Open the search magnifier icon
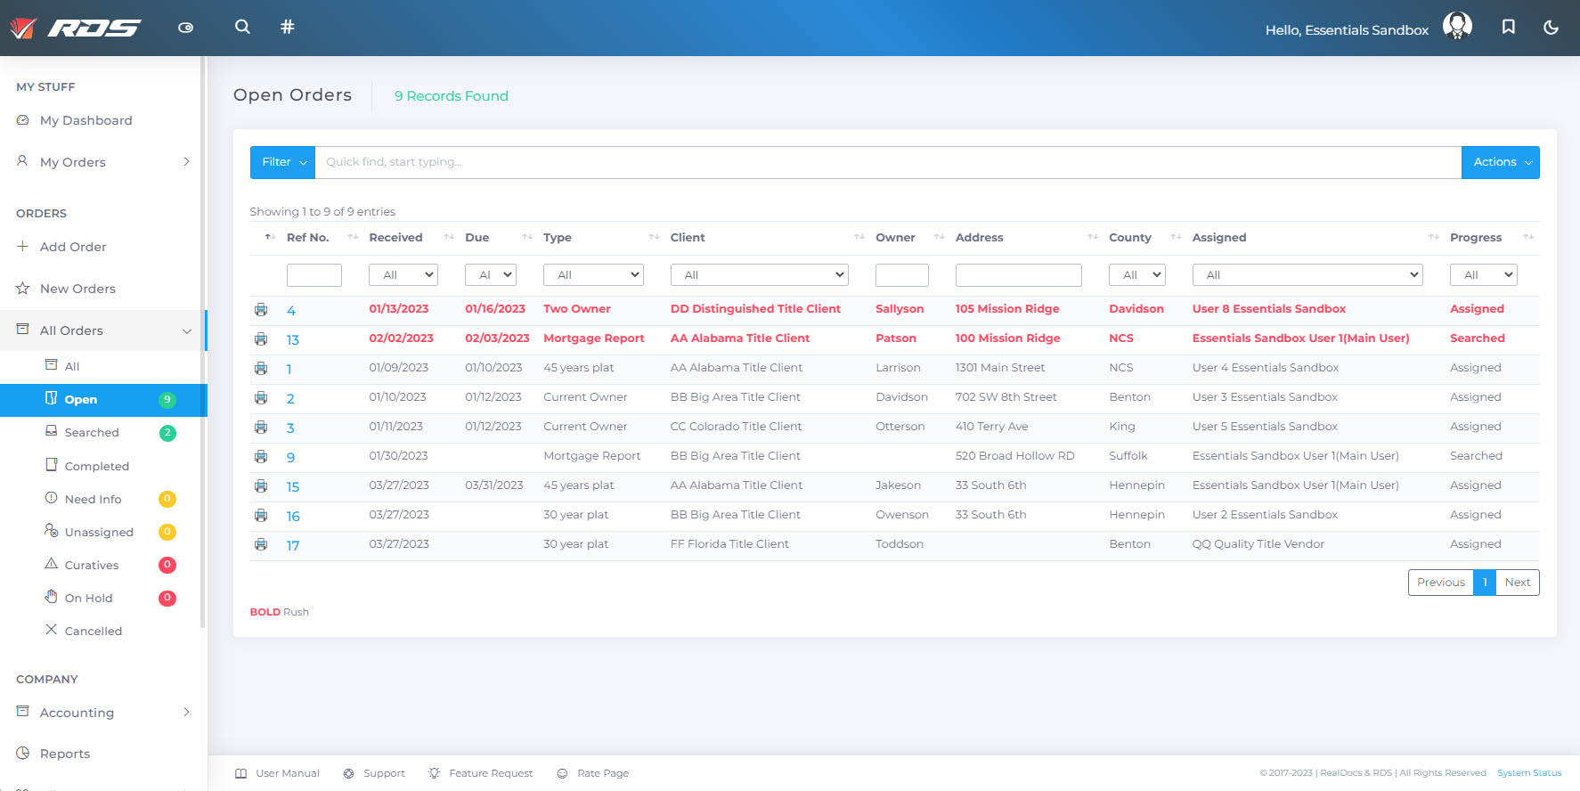This screenshot has height=791, width=1580. 242,27
